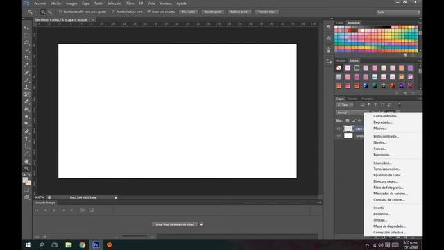Open the Estilos panel flyout menu
This screenshot has width=444, height=250.
[419, 60]
